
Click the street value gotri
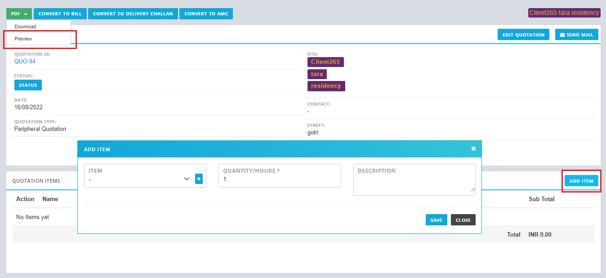pyautogui.click(x=313, y=133)
